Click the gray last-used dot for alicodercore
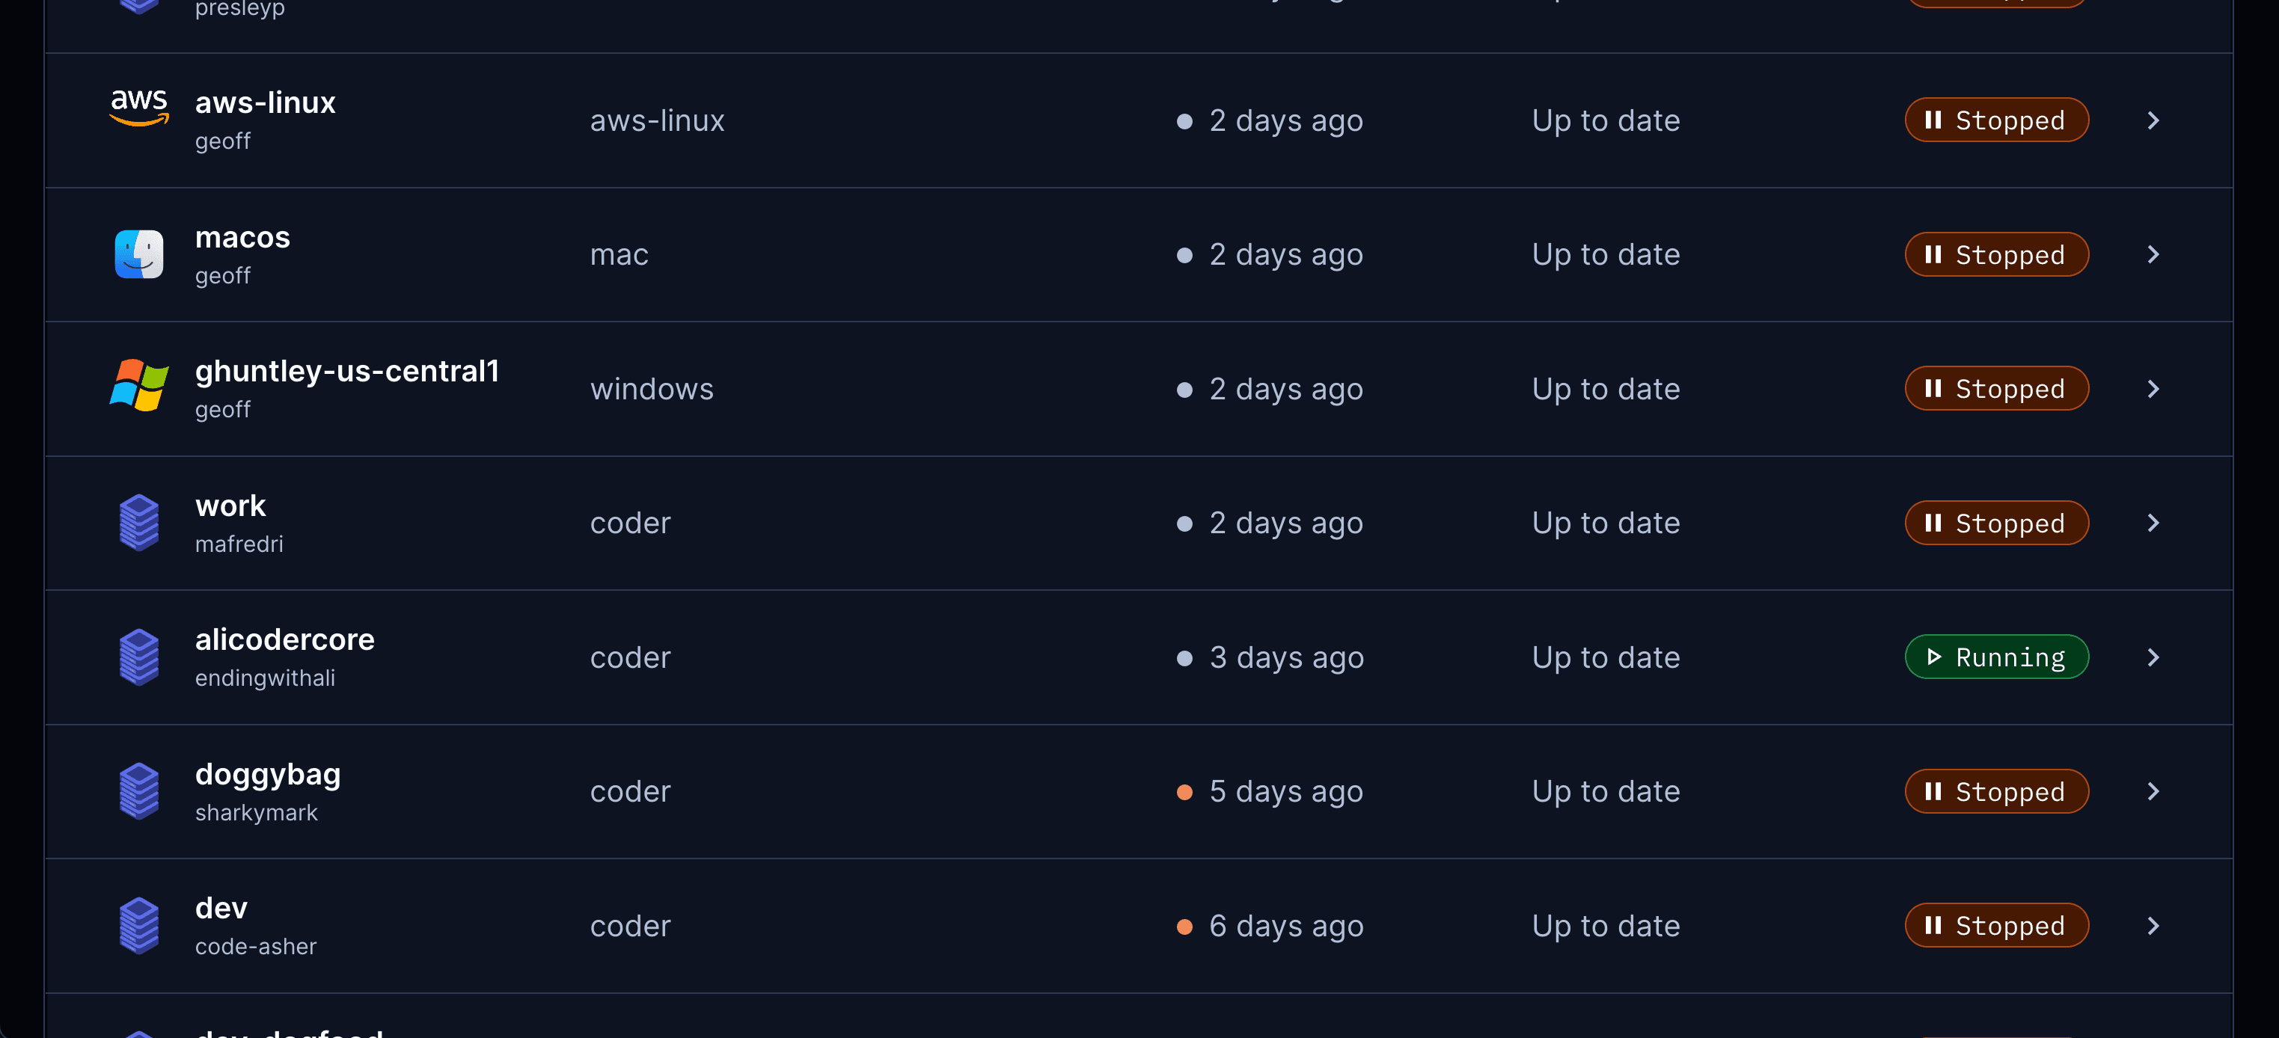 point(1184,658)
